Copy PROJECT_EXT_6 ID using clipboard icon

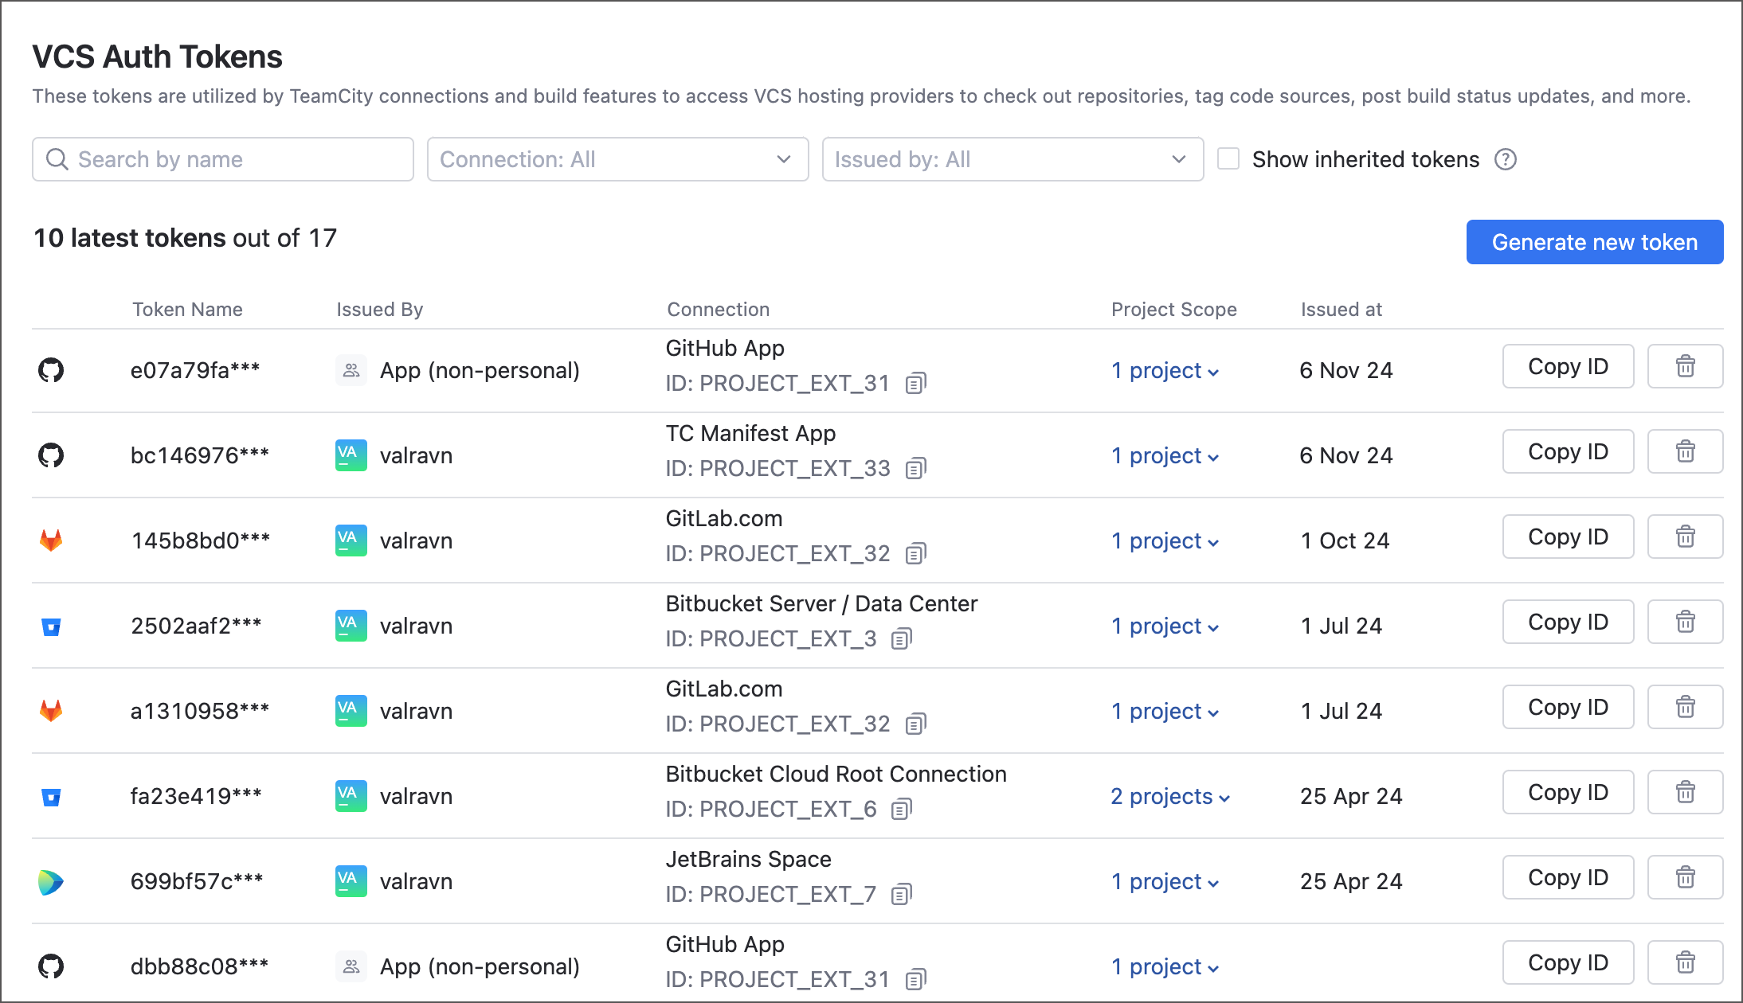pyautogui.click(x=901, y=809)
